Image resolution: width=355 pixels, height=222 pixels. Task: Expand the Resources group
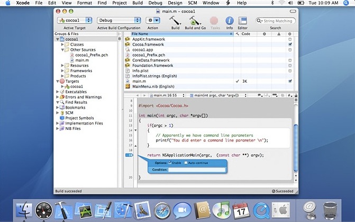point(62,66)
